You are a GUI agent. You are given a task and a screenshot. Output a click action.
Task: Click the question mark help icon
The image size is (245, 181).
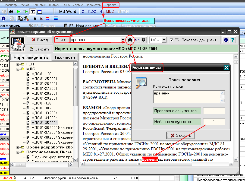tap(233, 40)
